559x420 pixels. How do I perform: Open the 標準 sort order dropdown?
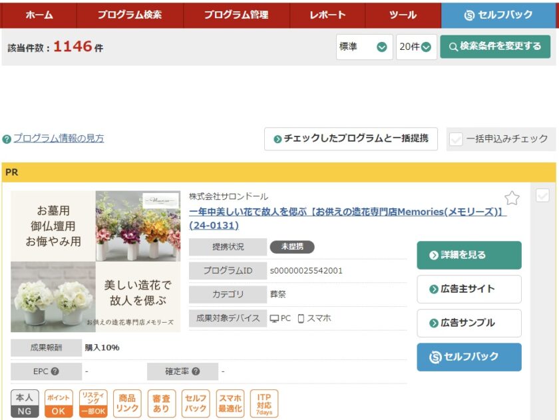pos(363,47)
